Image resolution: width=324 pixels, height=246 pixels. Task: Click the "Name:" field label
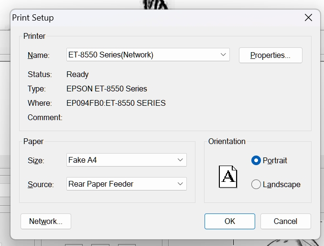[38, 55]
